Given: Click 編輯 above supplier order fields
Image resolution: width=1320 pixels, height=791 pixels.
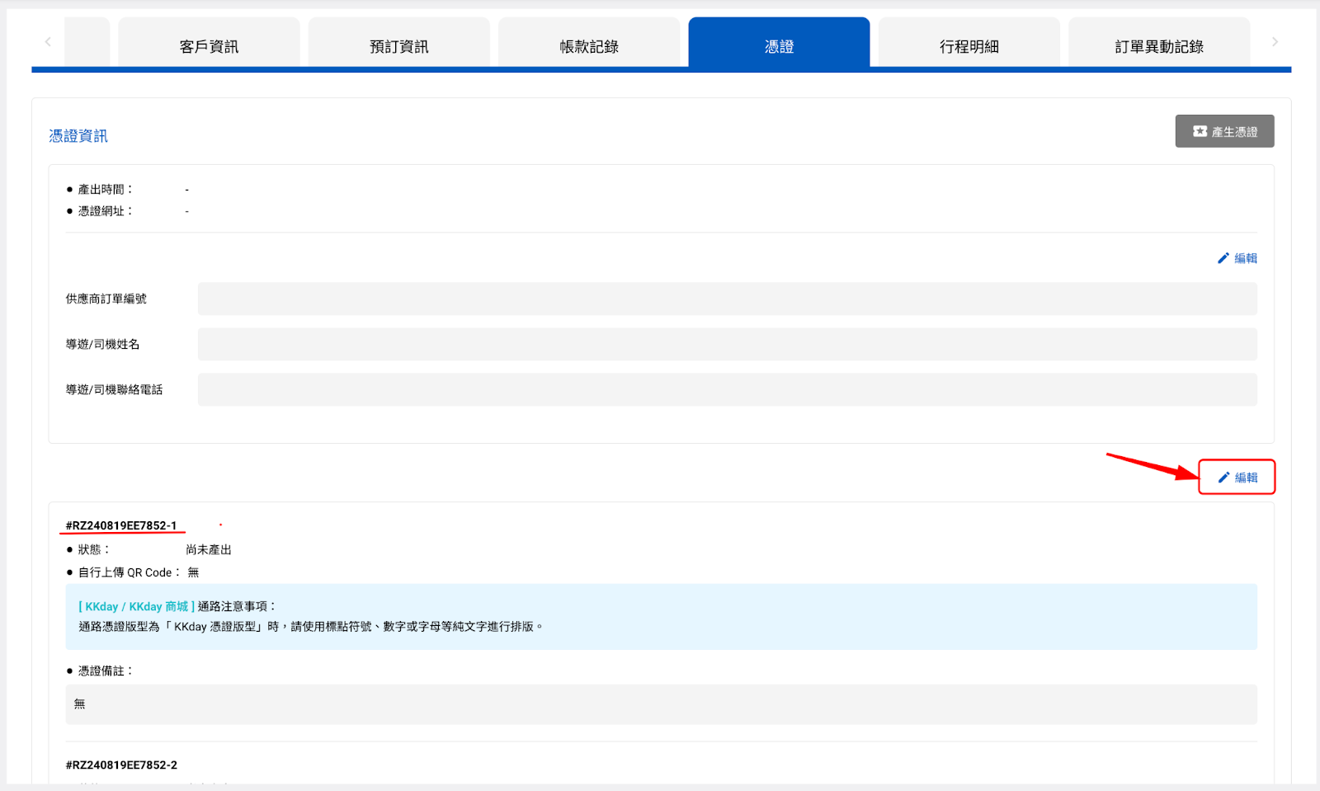Looking at the screenshot, I should pos(1237,258).
